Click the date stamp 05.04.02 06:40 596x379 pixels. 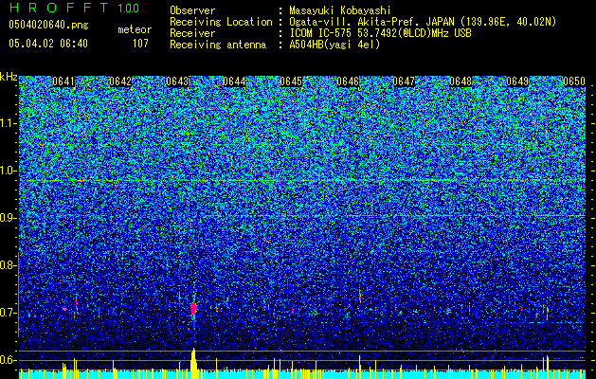click(48, 44)
